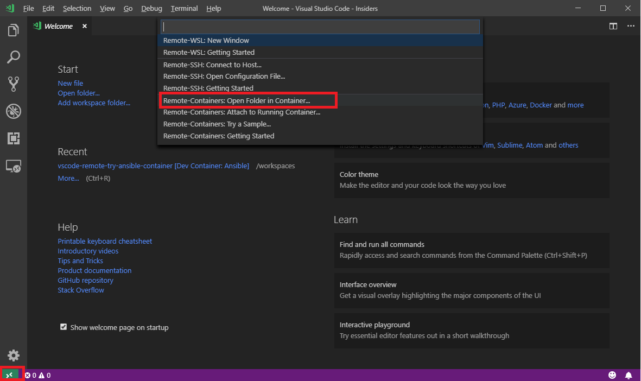
Task: Select the Welcome editor tab
Action: pyautogui.click(x=58, y=26)
